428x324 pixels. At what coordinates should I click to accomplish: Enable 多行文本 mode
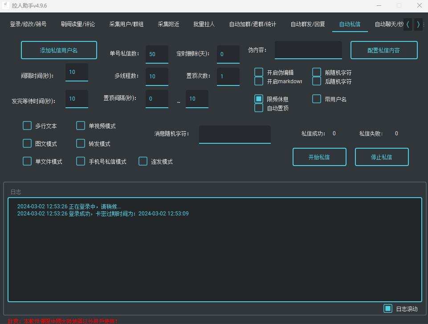click(27, 126)
